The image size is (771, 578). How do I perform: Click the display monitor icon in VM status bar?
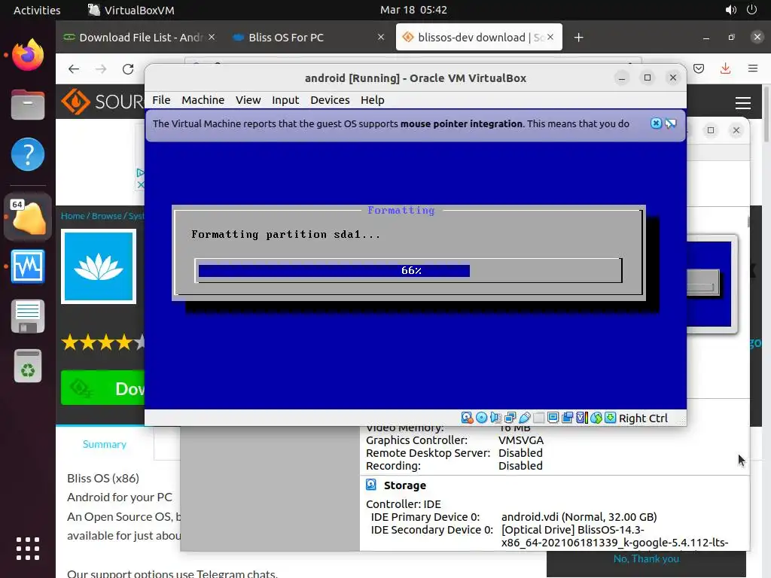(553, 418)
